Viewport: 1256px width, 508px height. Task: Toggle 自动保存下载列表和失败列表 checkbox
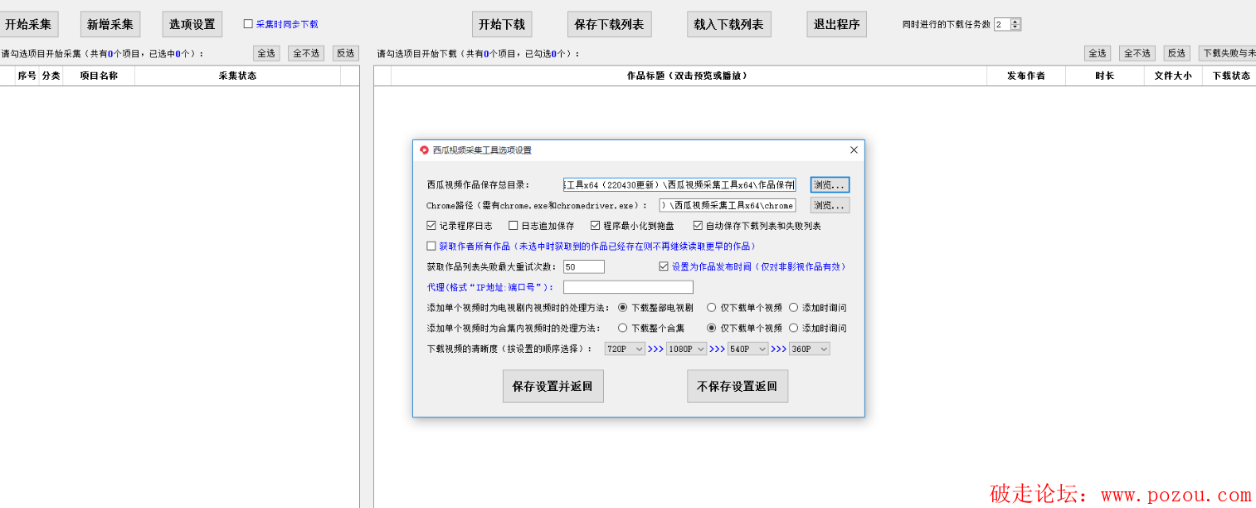698,225
